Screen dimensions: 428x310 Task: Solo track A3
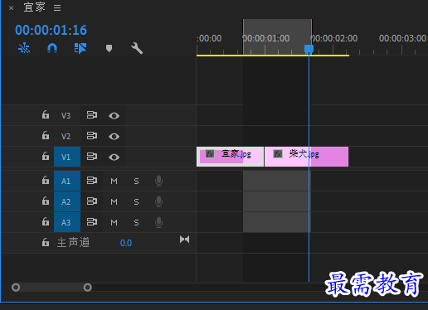pyautogui.click(x=136, y=222)
